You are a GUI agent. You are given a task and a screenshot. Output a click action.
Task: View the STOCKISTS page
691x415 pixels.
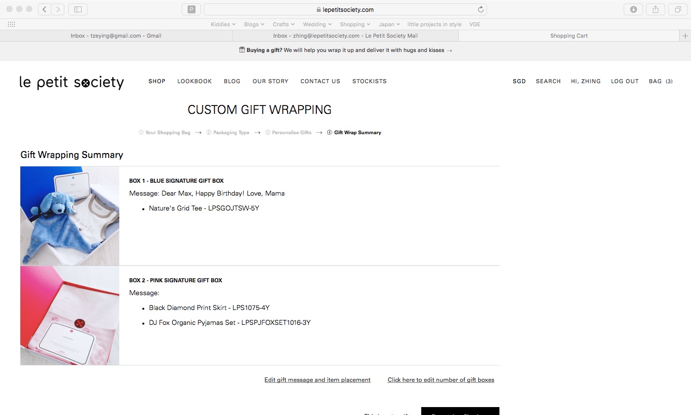pos(369,81)
